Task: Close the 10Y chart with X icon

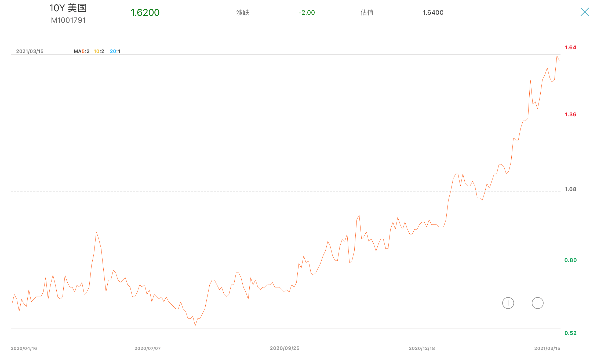Action: click(584, 12)
